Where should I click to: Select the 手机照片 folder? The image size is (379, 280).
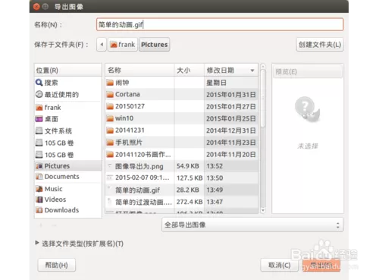tap(182, 143)
